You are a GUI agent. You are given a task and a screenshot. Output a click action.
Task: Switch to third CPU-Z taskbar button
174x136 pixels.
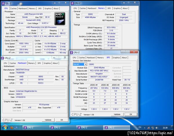click(90, 128)
